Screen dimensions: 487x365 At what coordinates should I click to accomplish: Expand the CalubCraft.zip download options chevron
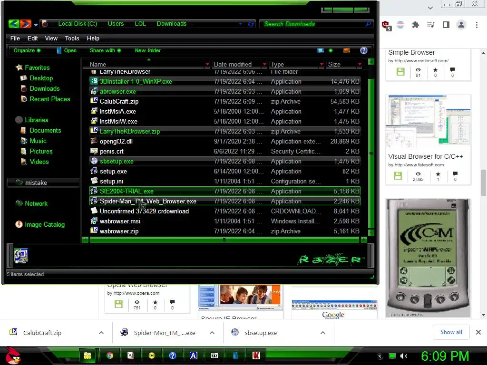[x=101, y=333]
